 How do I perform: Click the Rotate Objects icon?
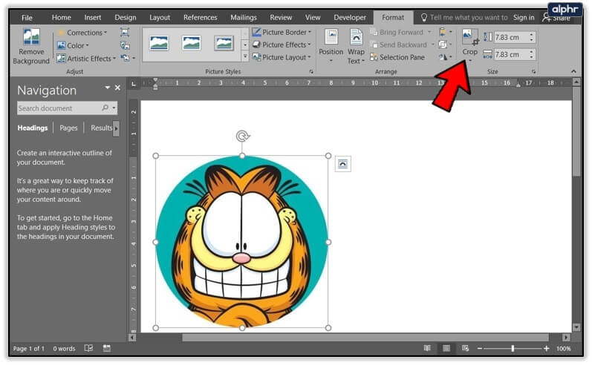[x=445, y=57]
